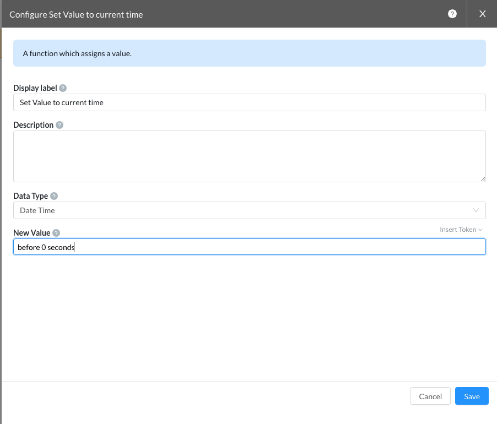Grab the Description box resize handle
497x424 pixels.
(x=483, y=179)
